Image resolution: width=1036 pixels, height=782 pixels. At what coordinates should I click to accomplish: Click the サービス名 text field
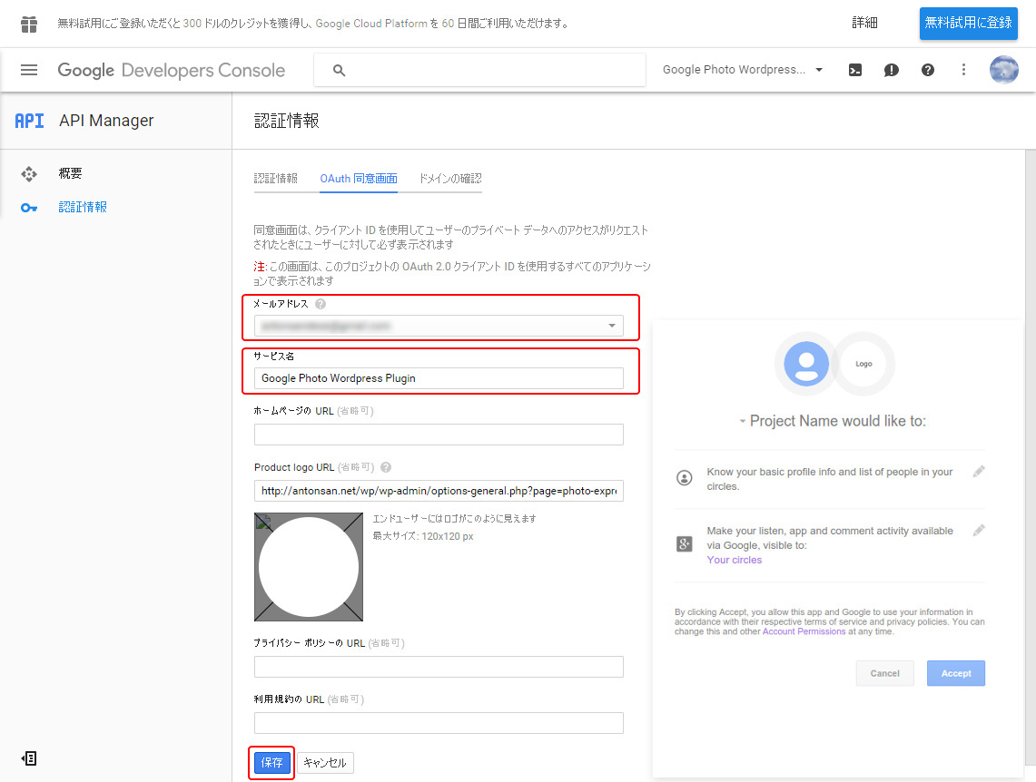point(439,378)
